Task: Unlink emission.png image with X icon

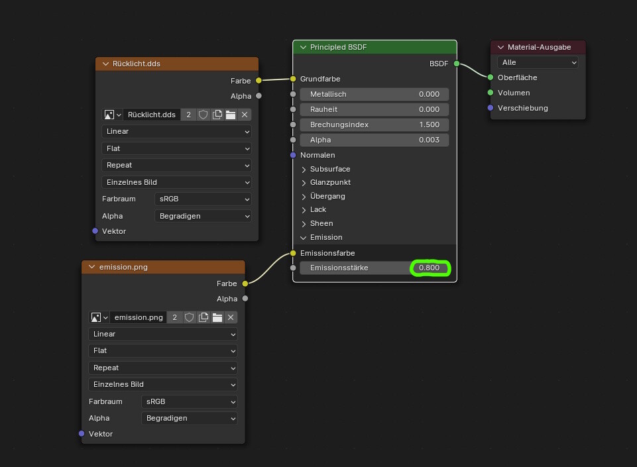Action: click(x=231, y=317)
